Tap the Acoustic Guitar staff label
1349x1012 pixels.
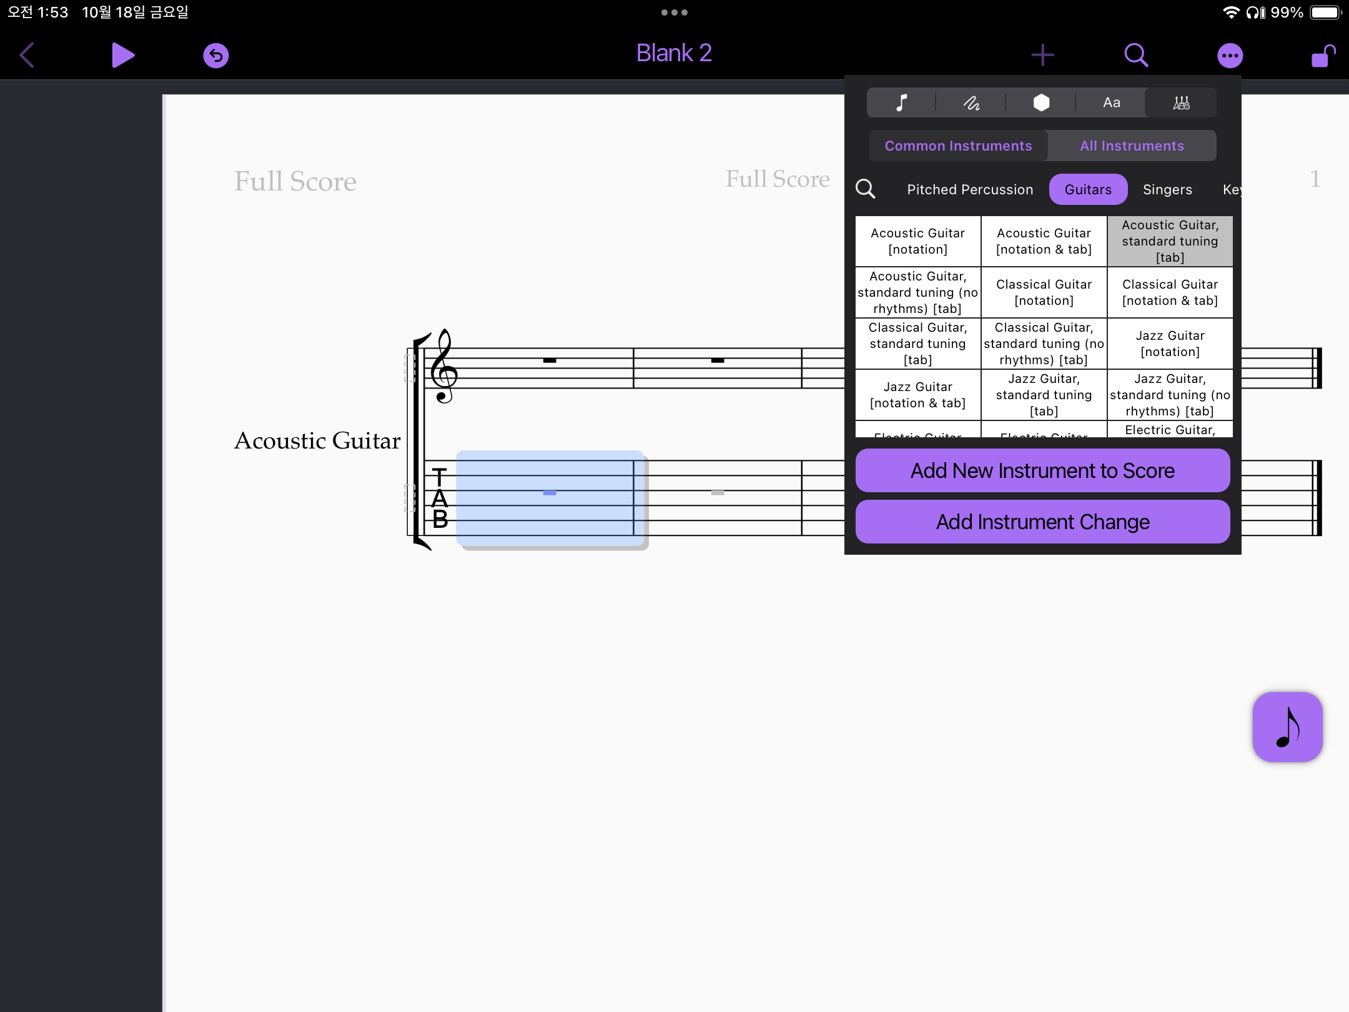coord(317,440)
